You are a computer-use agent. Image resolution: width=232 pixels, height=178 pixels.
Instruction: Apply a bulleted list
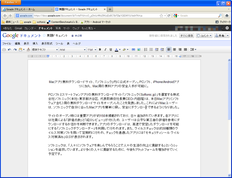[151, 50]
